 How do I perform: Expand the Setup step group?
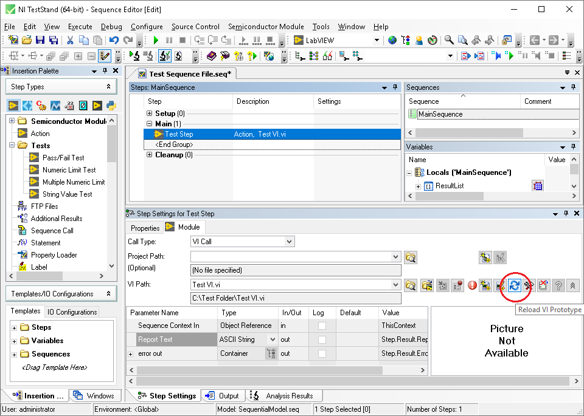150,114
